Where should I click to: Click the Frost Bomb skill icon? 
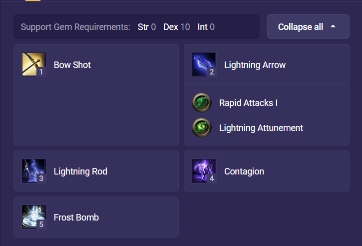34,217
